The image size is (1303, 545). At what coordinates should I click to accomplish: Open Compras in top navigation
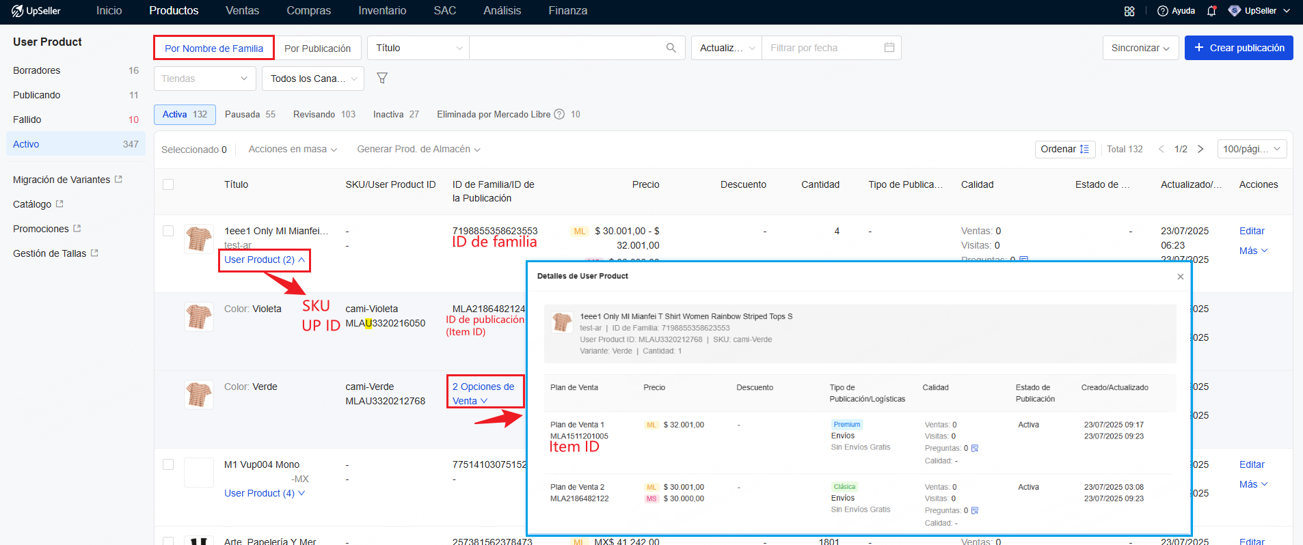coord(308,11)
